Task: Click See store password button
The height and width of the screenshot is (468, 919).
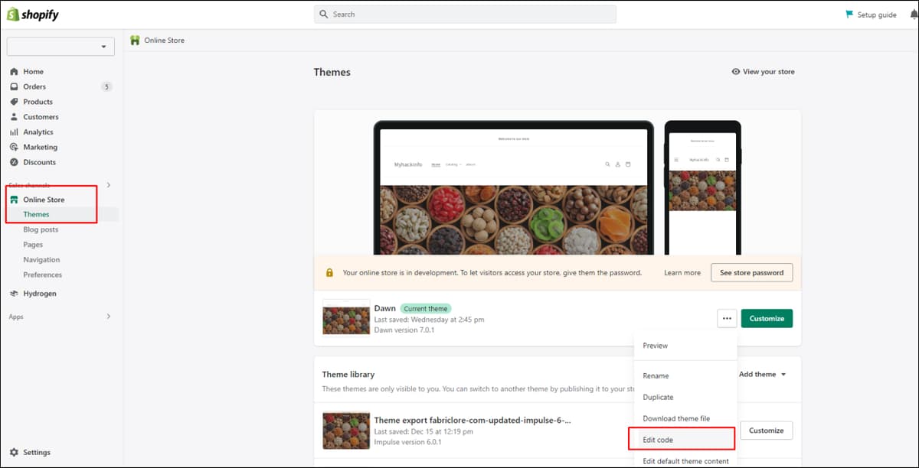Action: 751,273
